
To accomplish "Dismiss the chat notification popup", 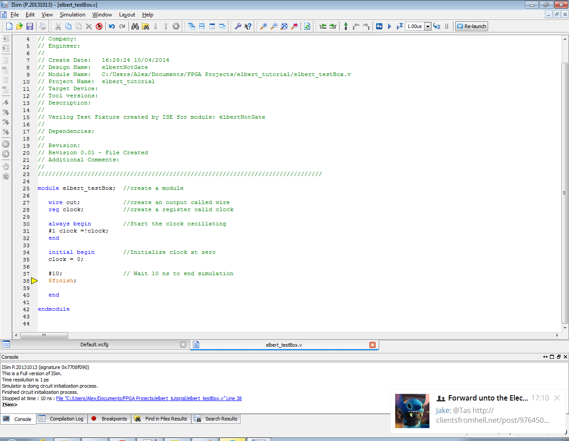I will (x=557, y=398).
